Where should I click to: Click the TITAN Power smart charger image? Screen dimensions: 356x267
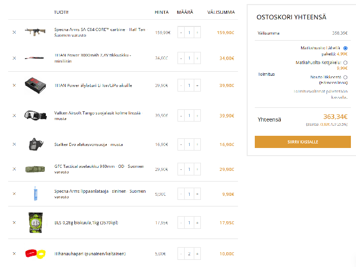click(x=35, y=85)
